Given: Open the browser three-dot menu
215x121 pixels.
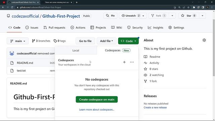Looking at the screenshot, I should [212, 7].
